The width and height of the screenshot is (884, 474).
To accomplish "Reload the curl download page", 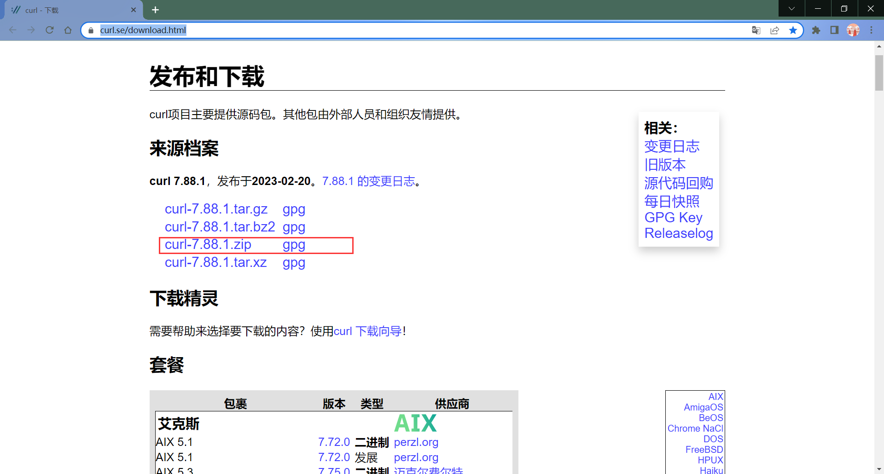I will [x=50, y=30].
